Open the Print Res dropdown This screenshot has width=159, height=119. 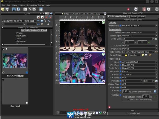tap(157, 65)
